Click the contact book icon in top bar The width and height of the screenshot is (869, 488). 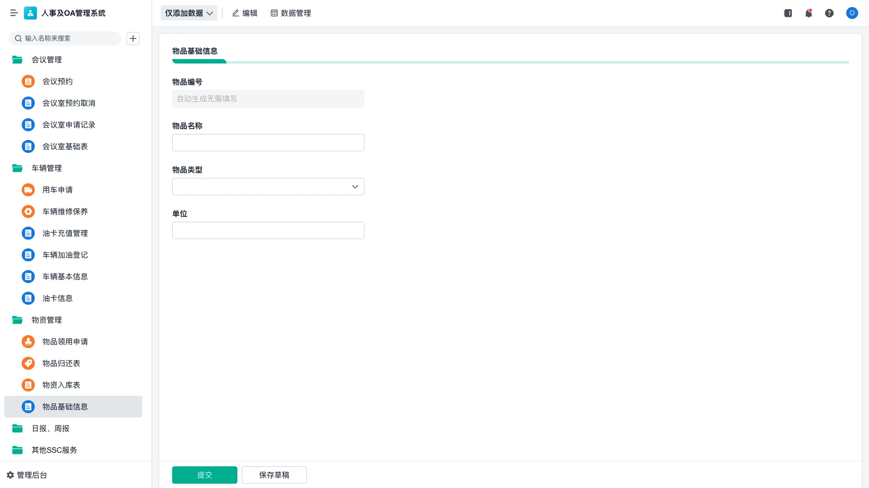(788, 13)
